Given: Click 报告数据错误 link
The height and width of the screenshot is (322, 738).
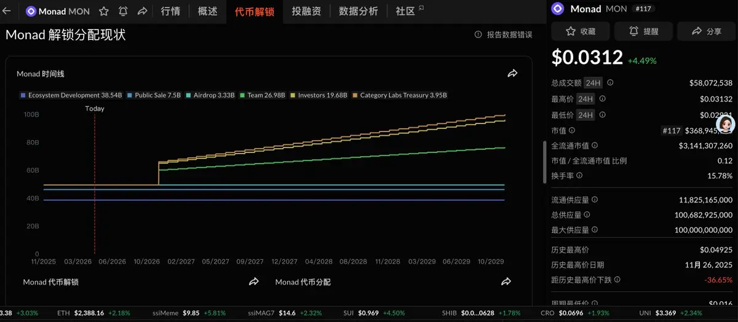Looking at the screenshot, I should [504, 35].
